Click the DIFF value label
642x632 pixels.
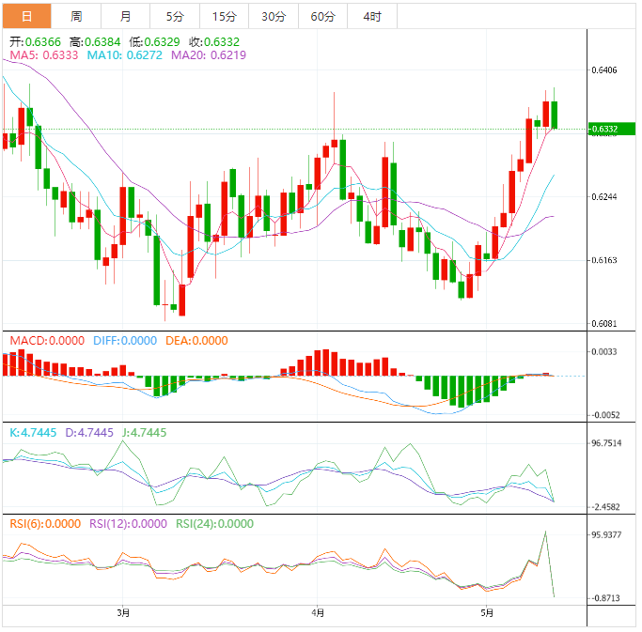pos(125,341)
